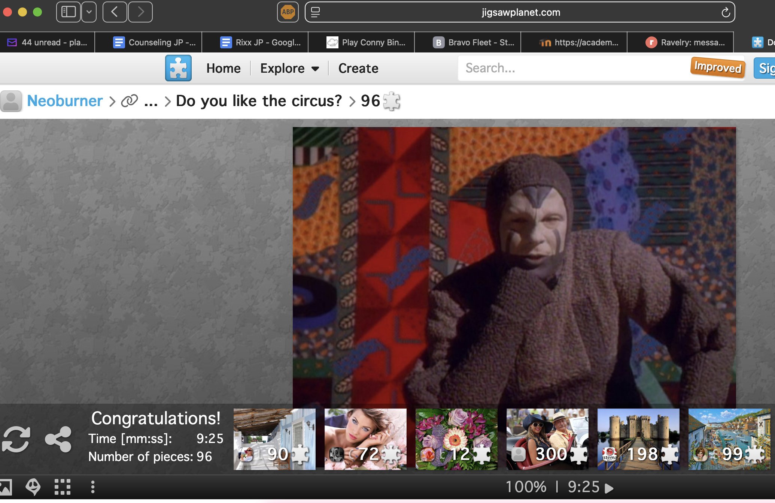775x503 pixels.
Task: Click the chain link album icon
Action: 130,100
